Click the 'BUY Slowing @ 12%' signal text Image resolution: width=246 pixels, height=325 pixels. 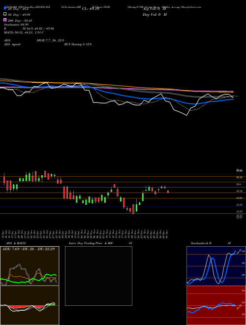pyautogui.click(x=78, y=44)
